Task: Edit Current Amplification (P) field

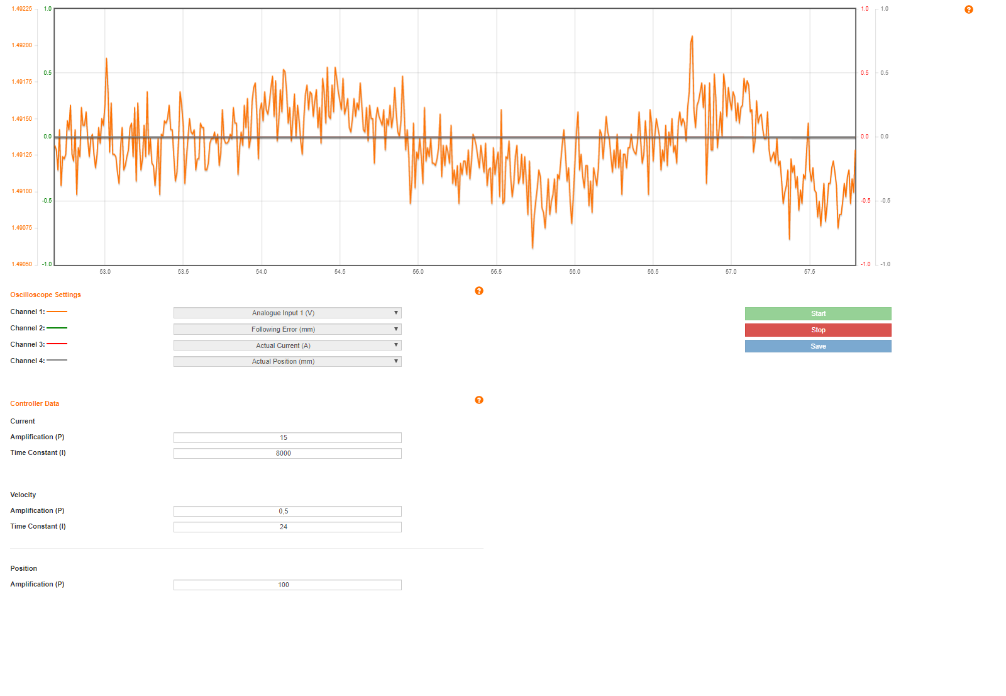Action: tap(287, 438)
